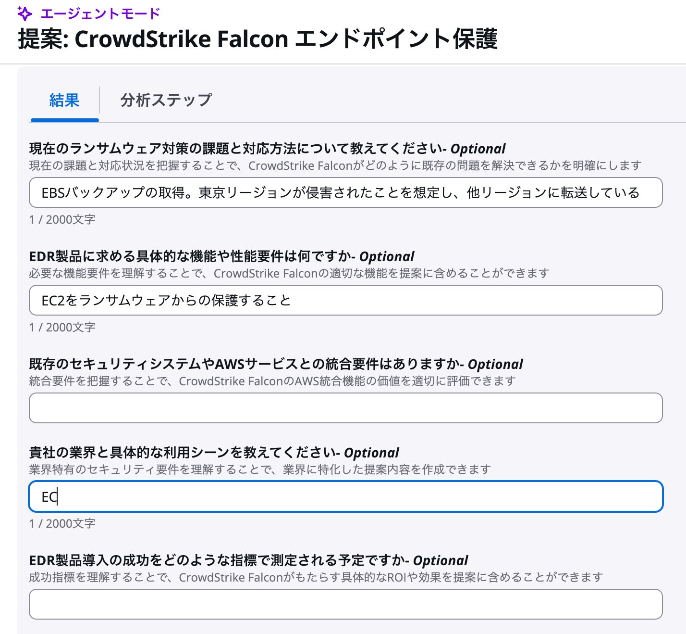Image resolution: width=686 pixels, height=634 pixels.
Task: Click the sparkle agent mode icon
Action: [24, 14]
